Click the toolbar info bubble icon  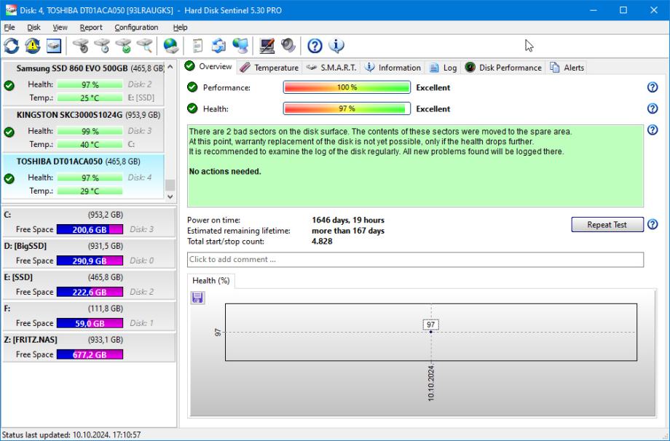336,46
